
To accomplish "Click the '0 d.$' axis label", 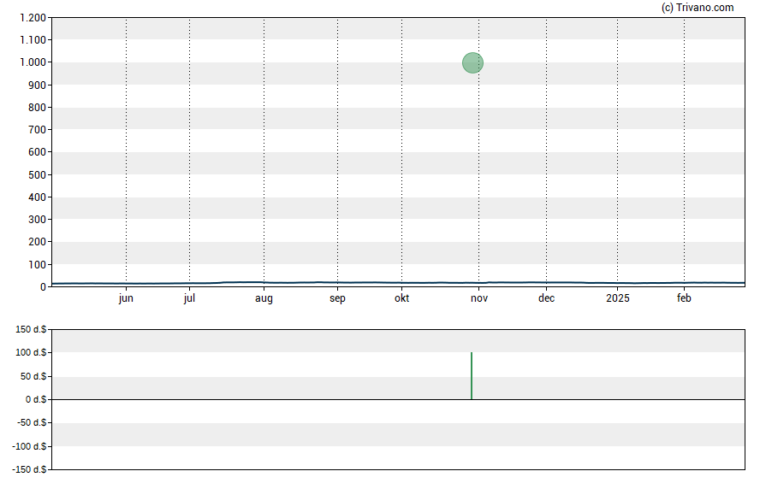I will 36,399.
